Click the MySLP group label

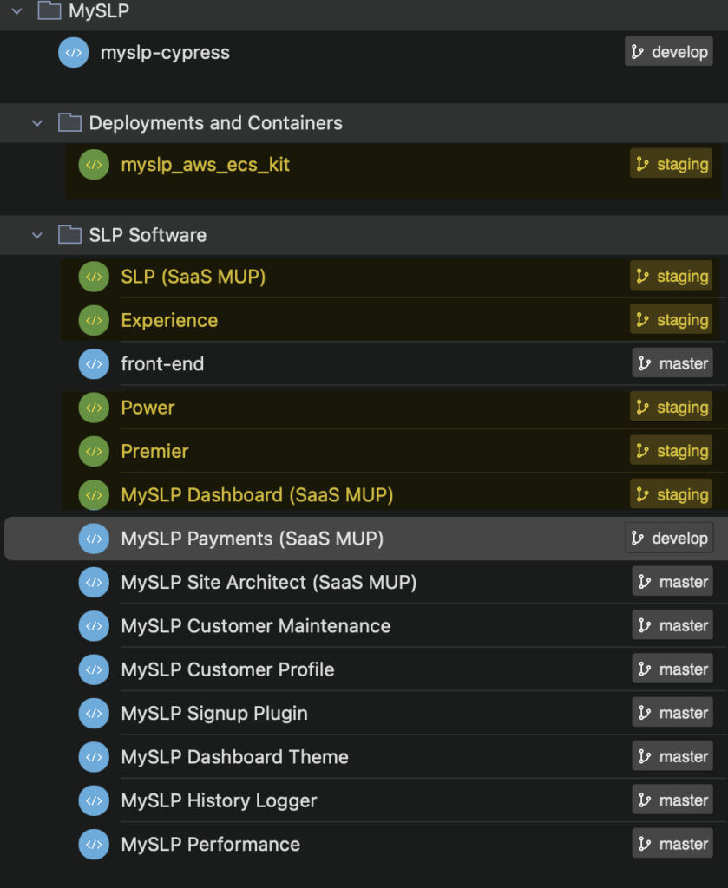click(99, 10)
